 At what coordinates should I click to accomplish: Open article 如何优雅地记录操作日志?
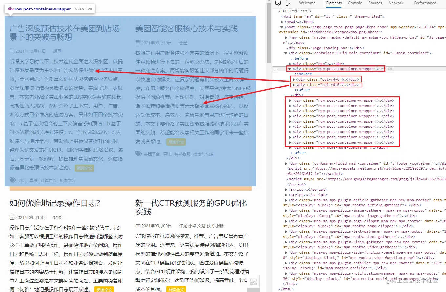pyautogui.click(x=54, y=203)
